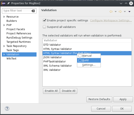
Task: Select Builders in the tree
Action: click(12, 21)
